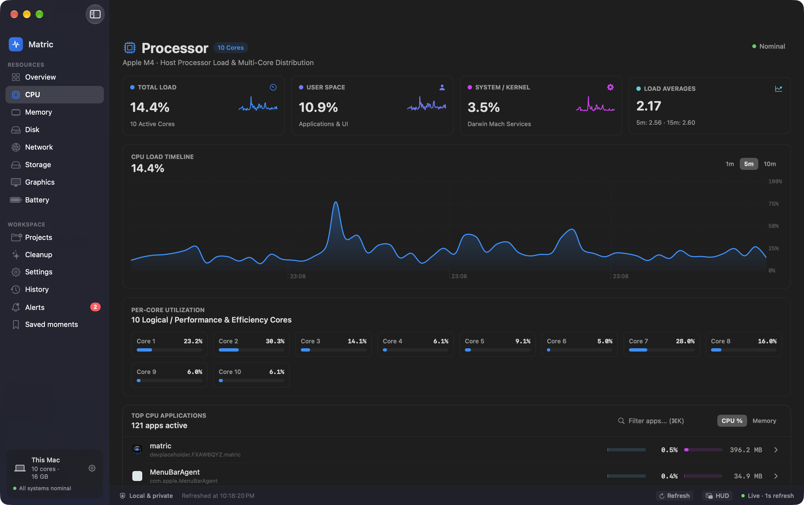
Task: Go to the Graphics label
Action: coord(40,182)
